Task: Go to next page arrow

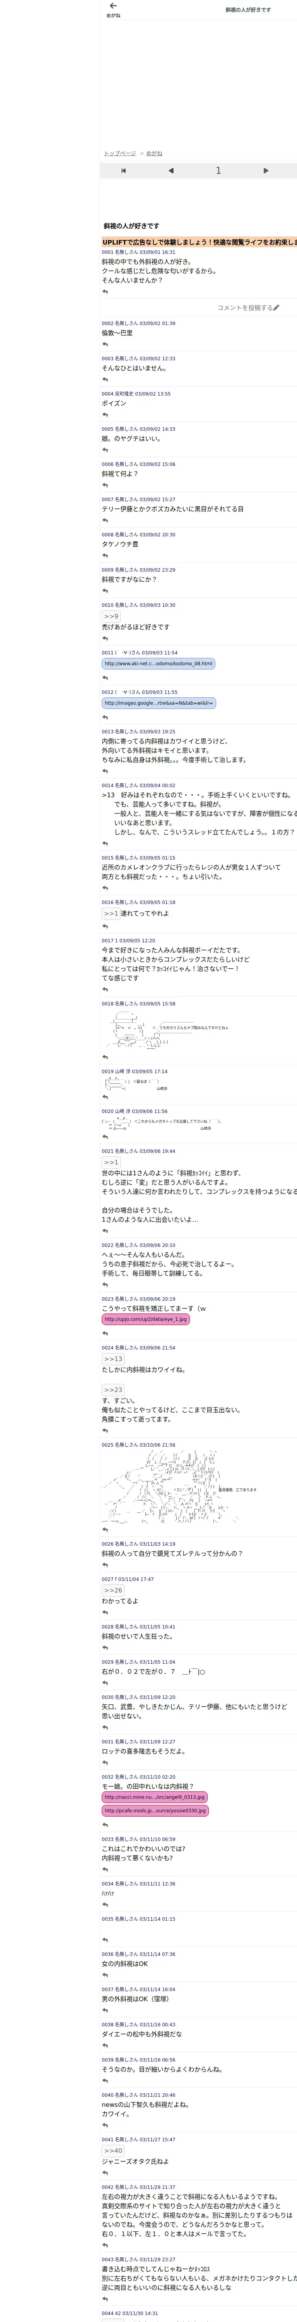Action: tap(266, 170)
